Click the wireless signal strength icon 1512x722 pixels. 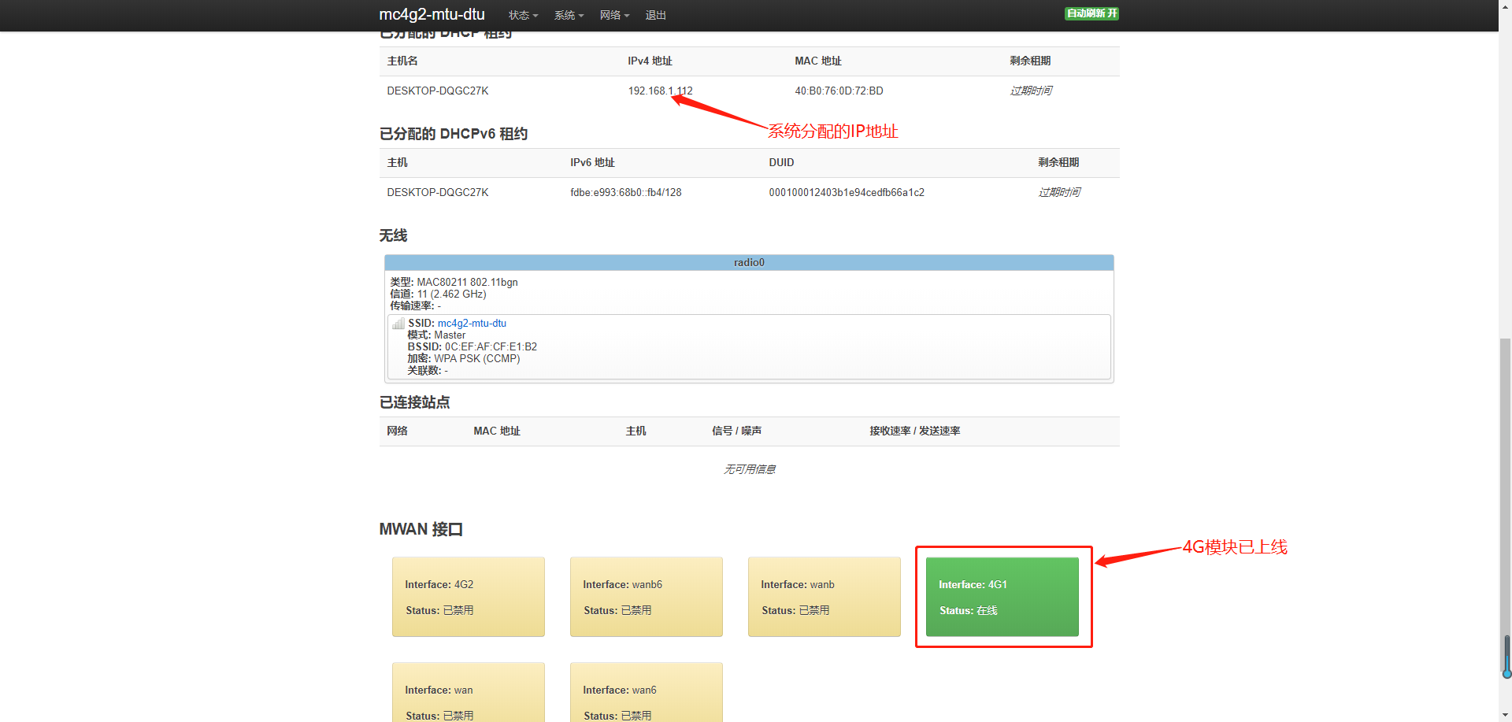tap(398, 324)
